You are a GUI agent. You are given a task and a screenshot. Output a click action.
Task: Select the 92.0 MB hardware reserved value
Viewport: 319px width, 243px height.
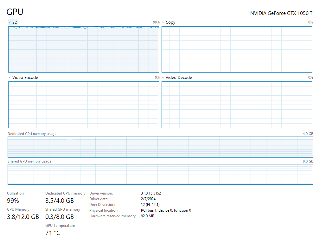[147, 216]
